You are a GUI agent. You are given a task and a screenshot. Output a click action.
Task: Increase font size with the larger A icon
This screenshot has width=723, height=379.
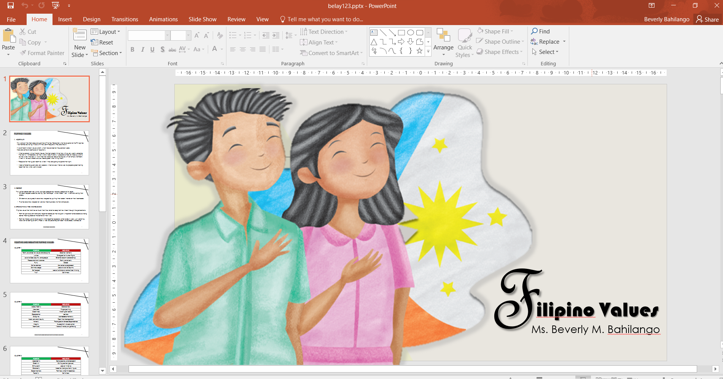(197, 36)
